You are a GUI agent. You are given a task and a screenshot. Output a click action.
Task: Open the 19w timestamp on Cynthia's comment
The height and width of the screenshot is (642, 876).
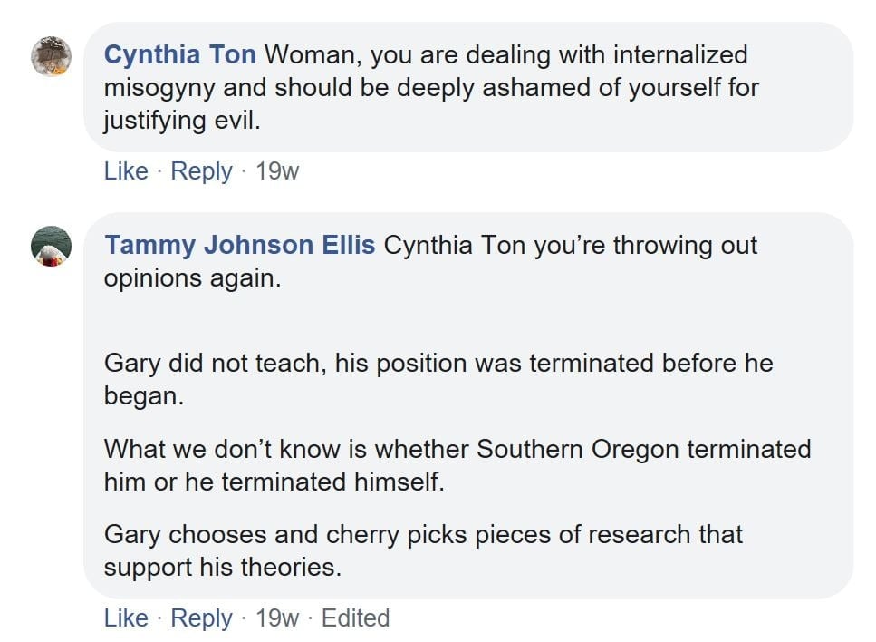[x=277, y=170]
